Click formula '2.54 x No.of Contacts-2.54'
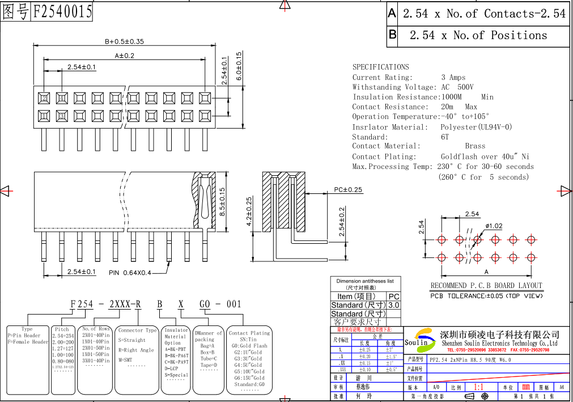The width and height of the screenshot is (573, 402). pos(484,14)
